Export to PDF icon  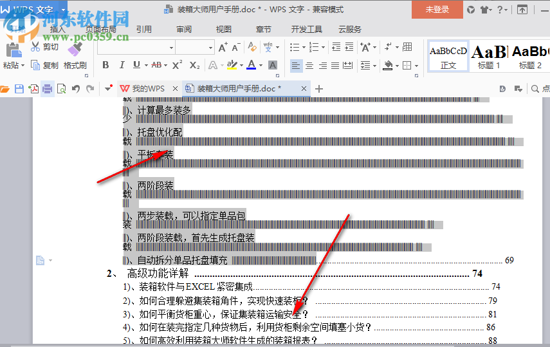point(33,89)
